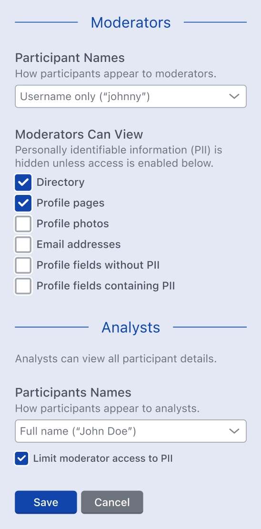
Task: Click the Analysts section heading
Action: 131,327
